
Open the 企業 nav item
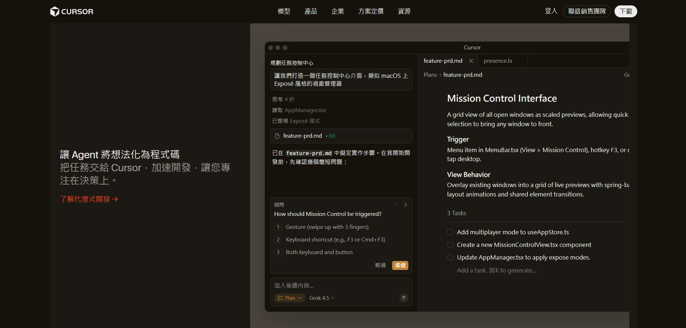[x=338, y=11]
